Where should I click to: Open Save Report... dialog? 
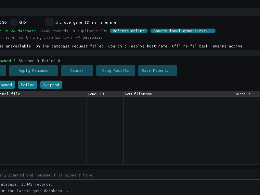158,71
